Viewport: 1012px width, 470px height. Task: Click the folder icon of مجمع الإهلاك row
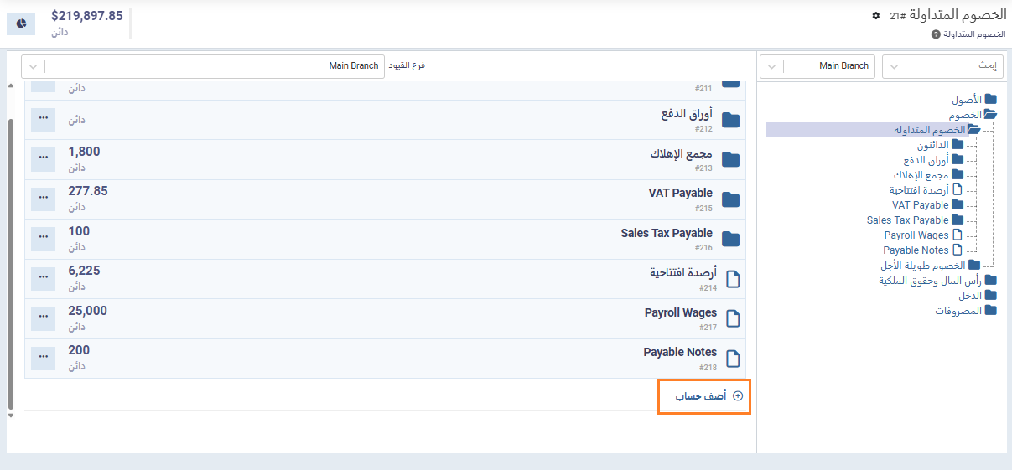pyautogui.click(x=731, y=160)
